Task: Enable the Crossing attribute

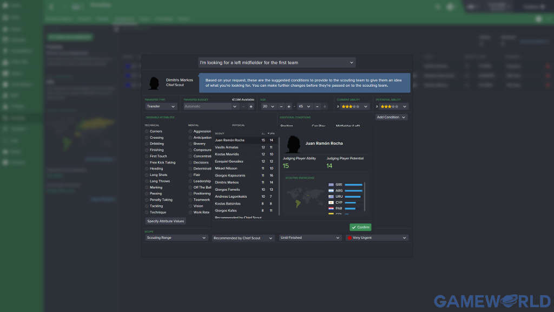Action: [147, 138]
